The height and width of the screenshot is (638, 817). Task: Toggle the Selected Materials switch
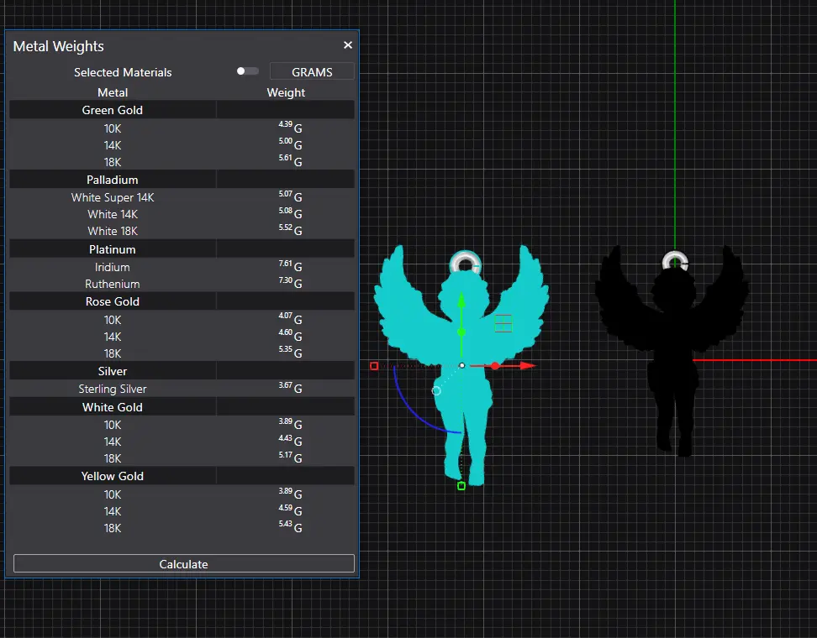pyautogui.click(x=247, y=71)
